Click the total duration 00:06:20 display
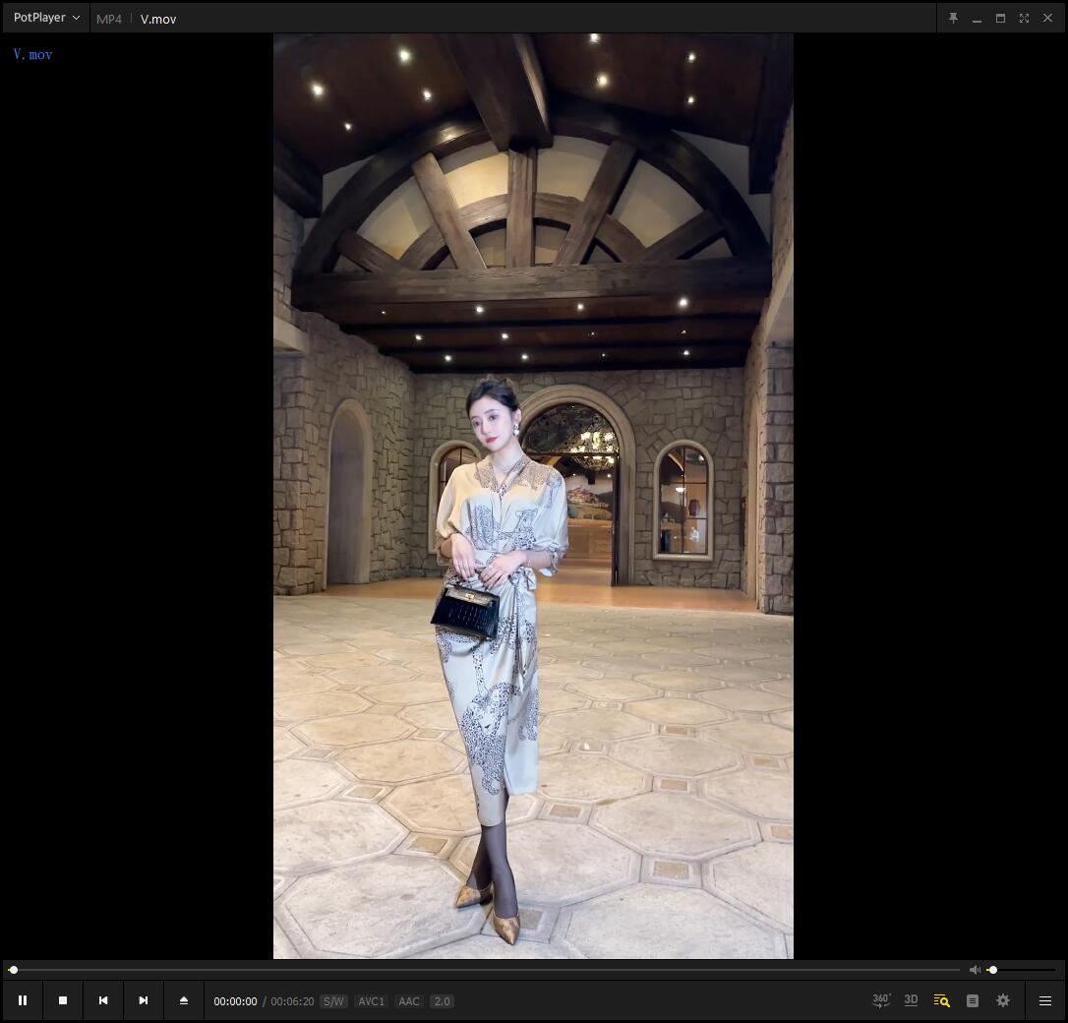1068x1023 pixels. point(292,1001)
